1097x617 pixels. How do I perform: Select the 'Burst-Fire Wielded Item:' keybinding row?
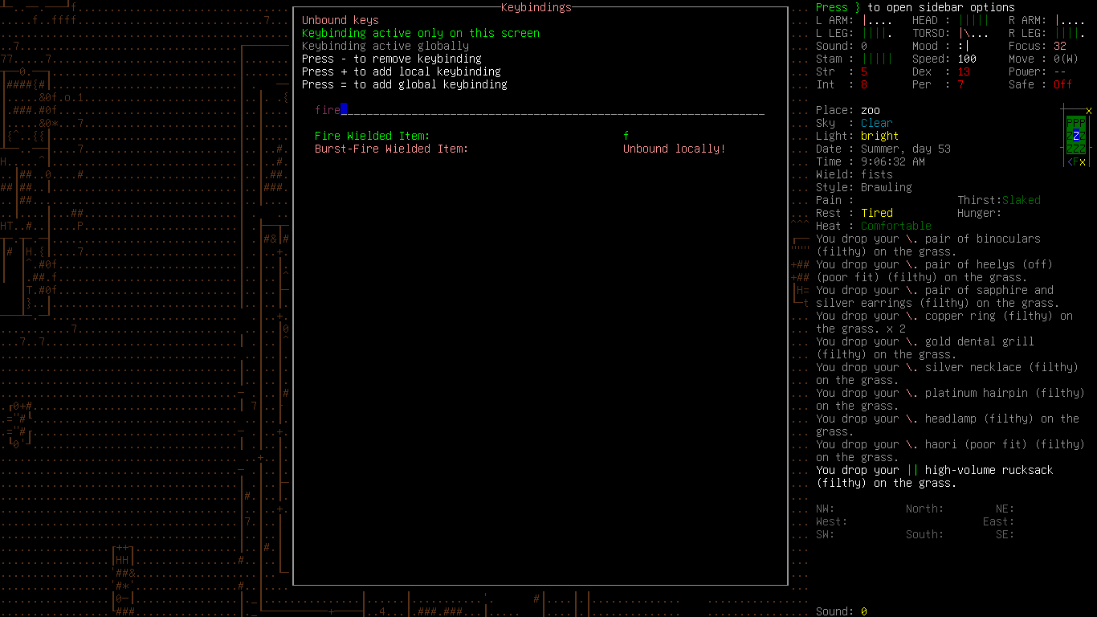pyautogui.click(x=520, y=149)
